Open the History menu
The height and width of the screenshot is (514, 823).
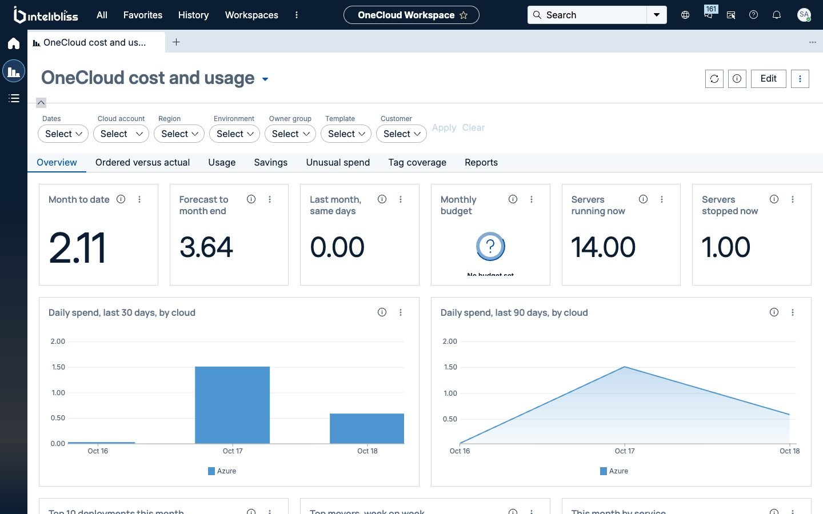(x=193, y=15)
